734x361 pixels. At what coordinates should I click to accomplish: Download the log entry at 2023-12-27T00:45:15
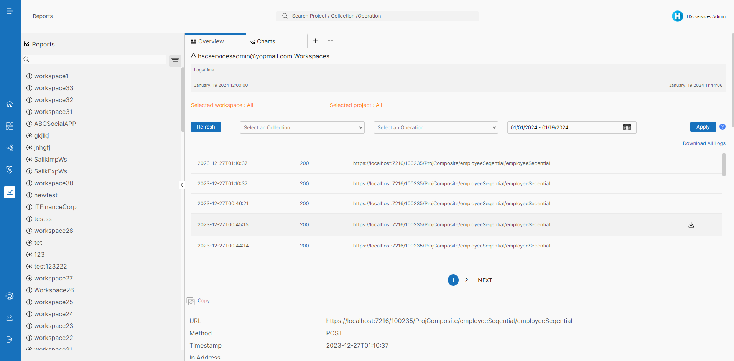(691, 225)
